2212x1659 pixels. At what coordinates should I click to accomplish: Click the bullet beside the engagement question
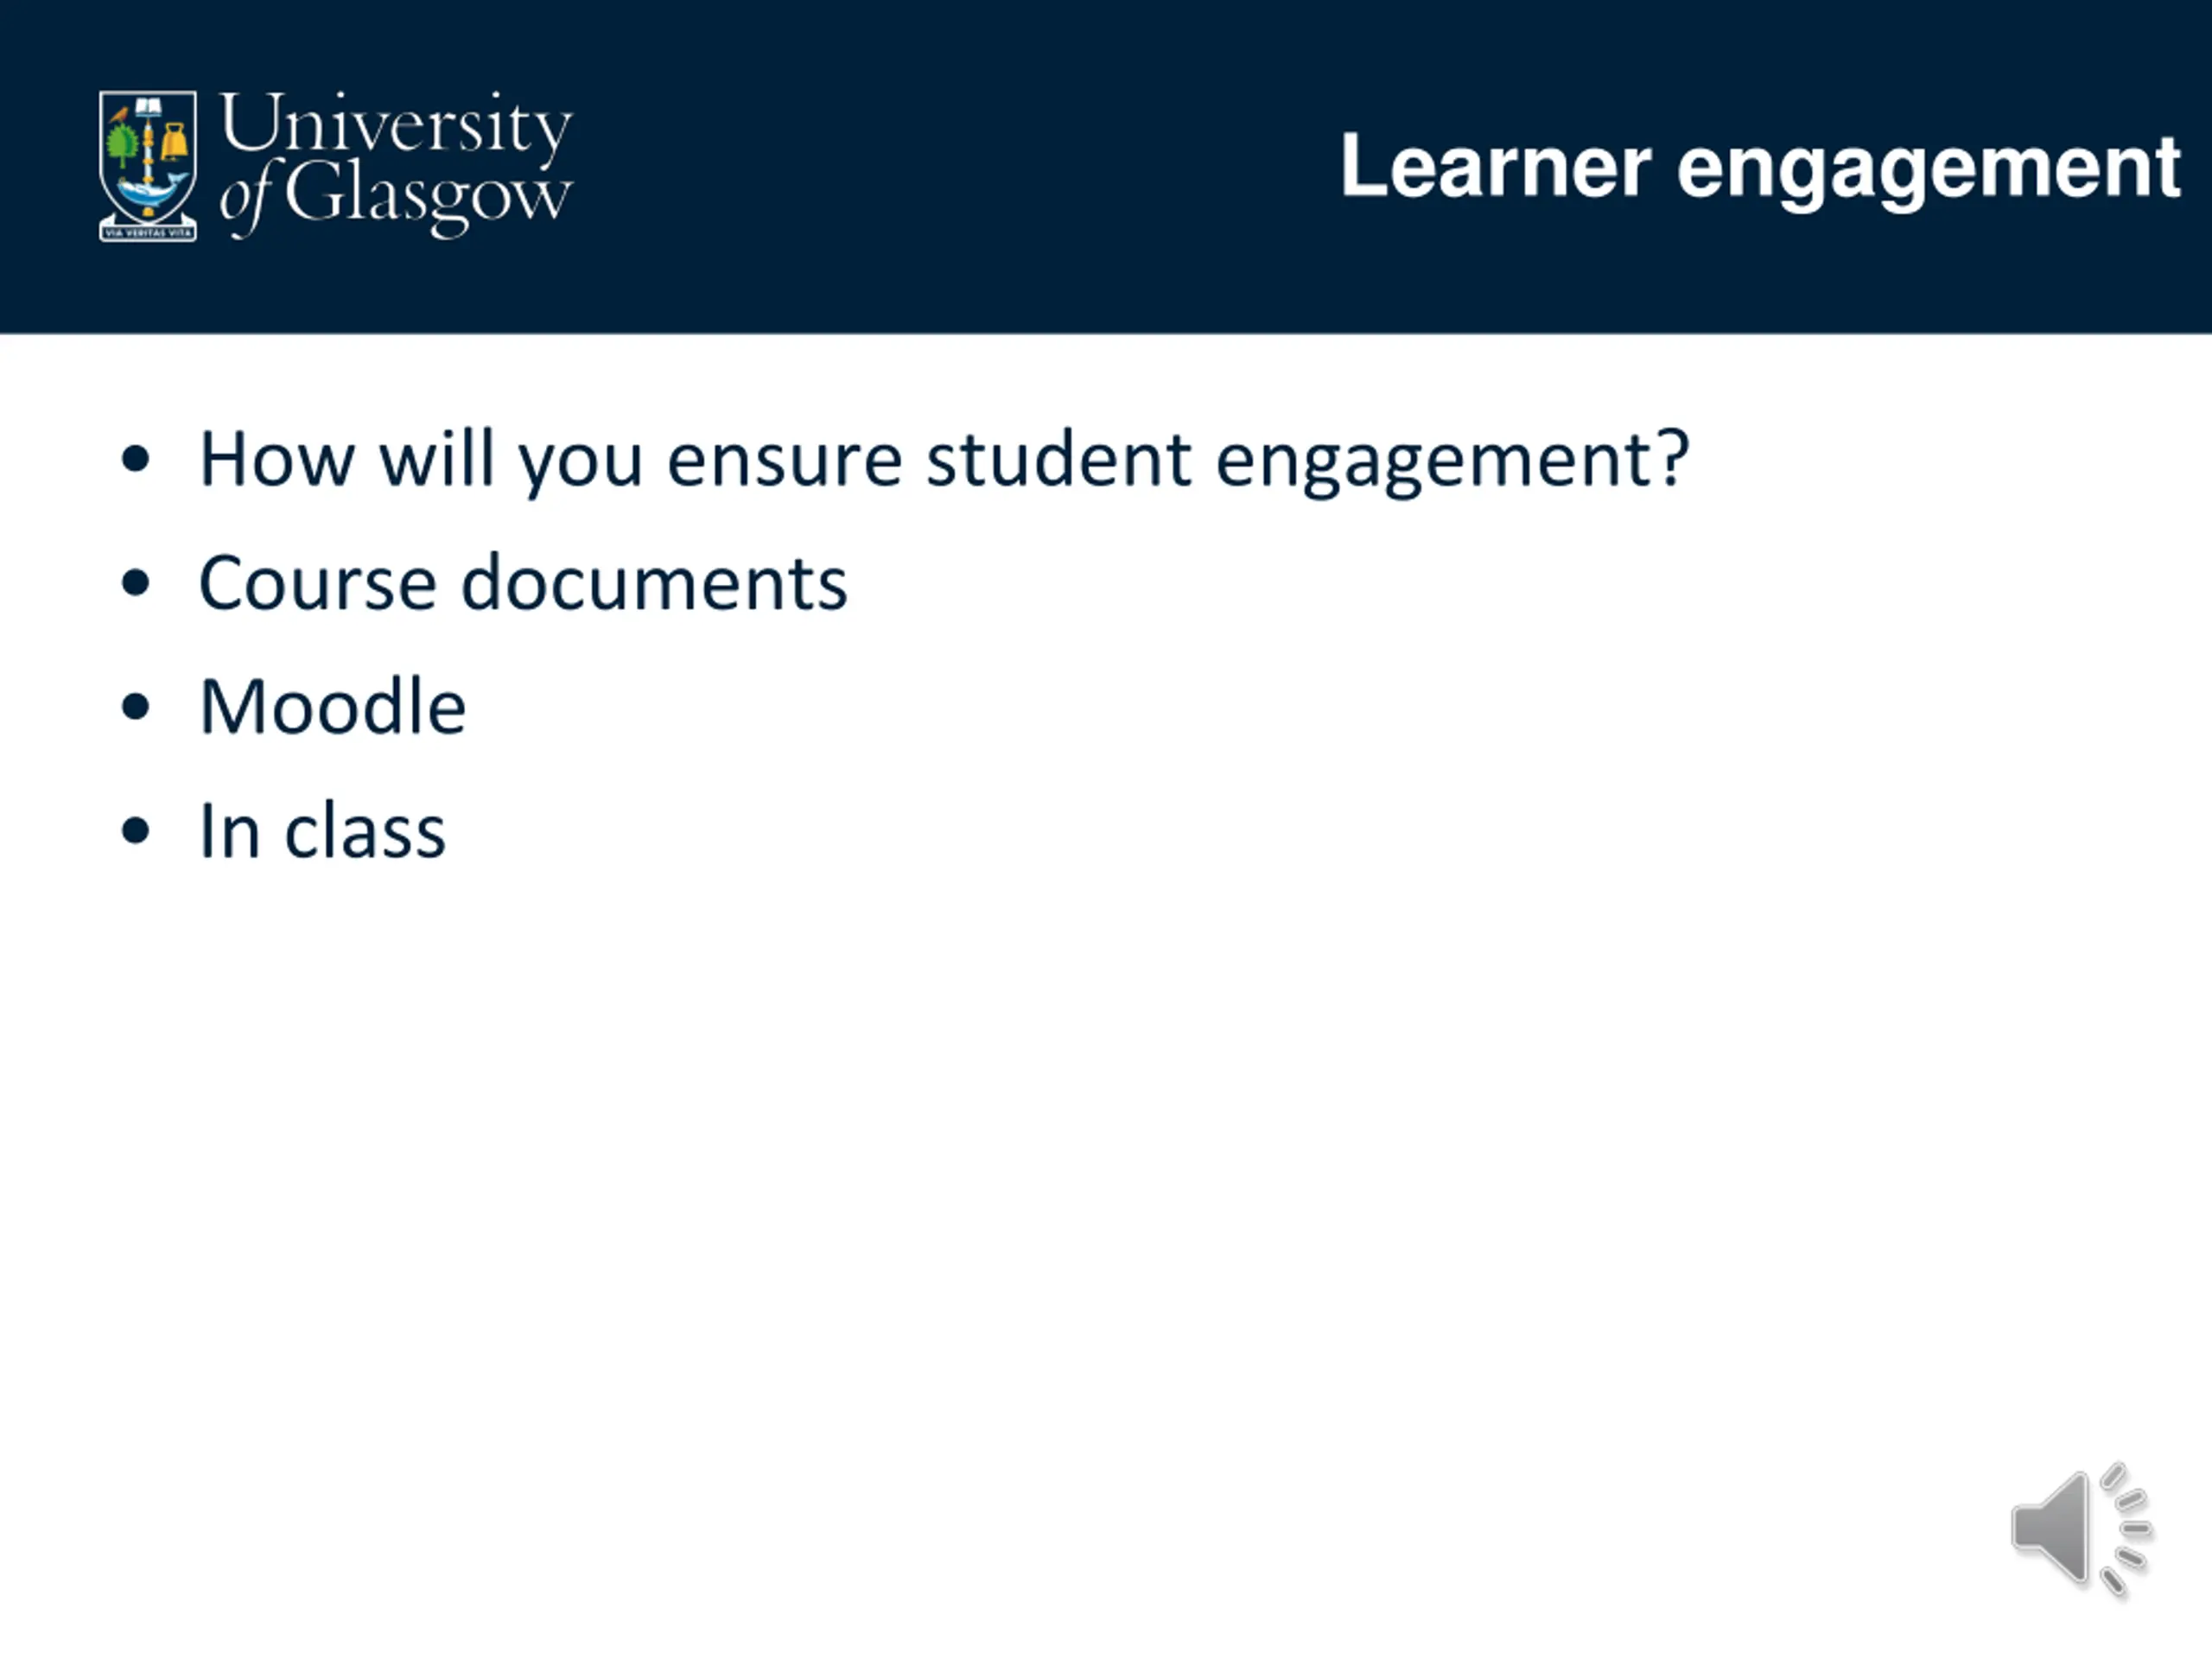click(x=135, y=459)
